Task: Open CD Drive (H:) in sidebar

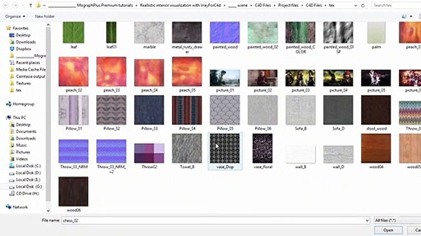Action: 27,193
